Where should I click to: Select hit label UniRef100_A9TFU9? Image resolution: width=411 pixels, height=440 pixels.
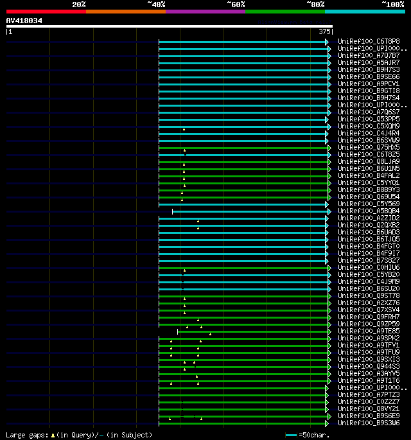369,352
